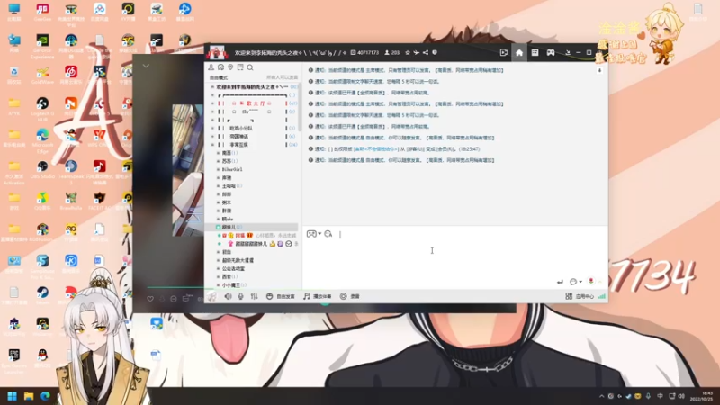Send message with the enter arrow icon
Image resolution: width=720 pixels, height=405 pixels.
click(560, 282)
